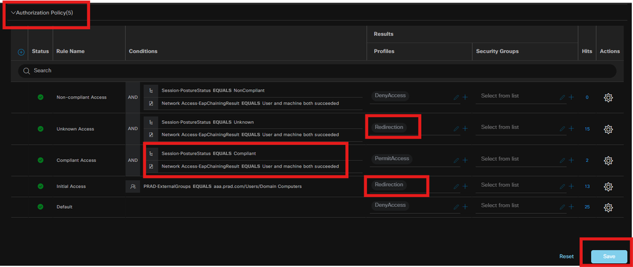Click the Session-PostureStatus EQUALS NonCompliant condition
633x267 pixels.
213,90
